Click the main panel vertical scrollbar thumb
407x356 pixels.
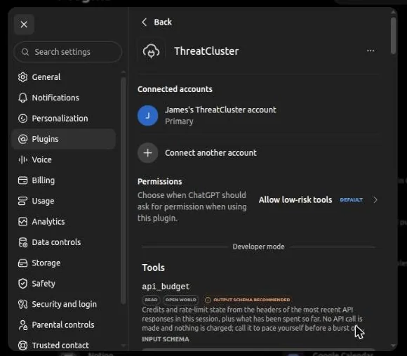tap(394, 36)
